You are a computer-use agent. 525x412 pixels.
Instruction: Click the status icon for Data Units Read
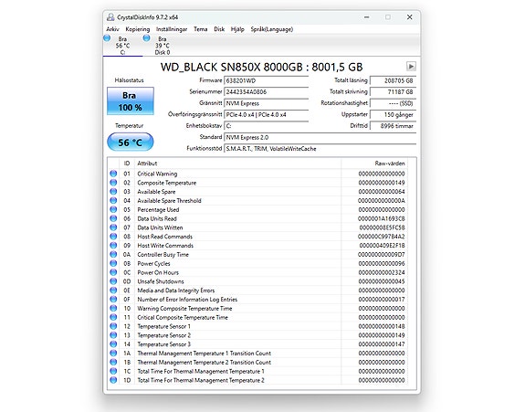click(x=113, y=218)
